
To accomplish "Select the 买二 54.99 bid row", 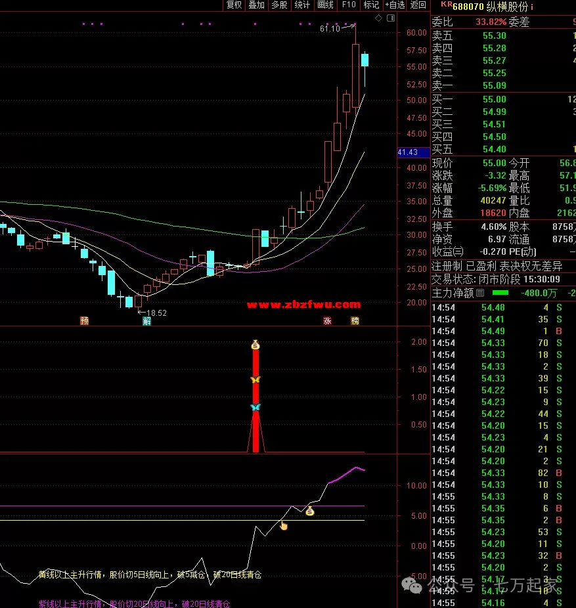I will pos(504,112).
